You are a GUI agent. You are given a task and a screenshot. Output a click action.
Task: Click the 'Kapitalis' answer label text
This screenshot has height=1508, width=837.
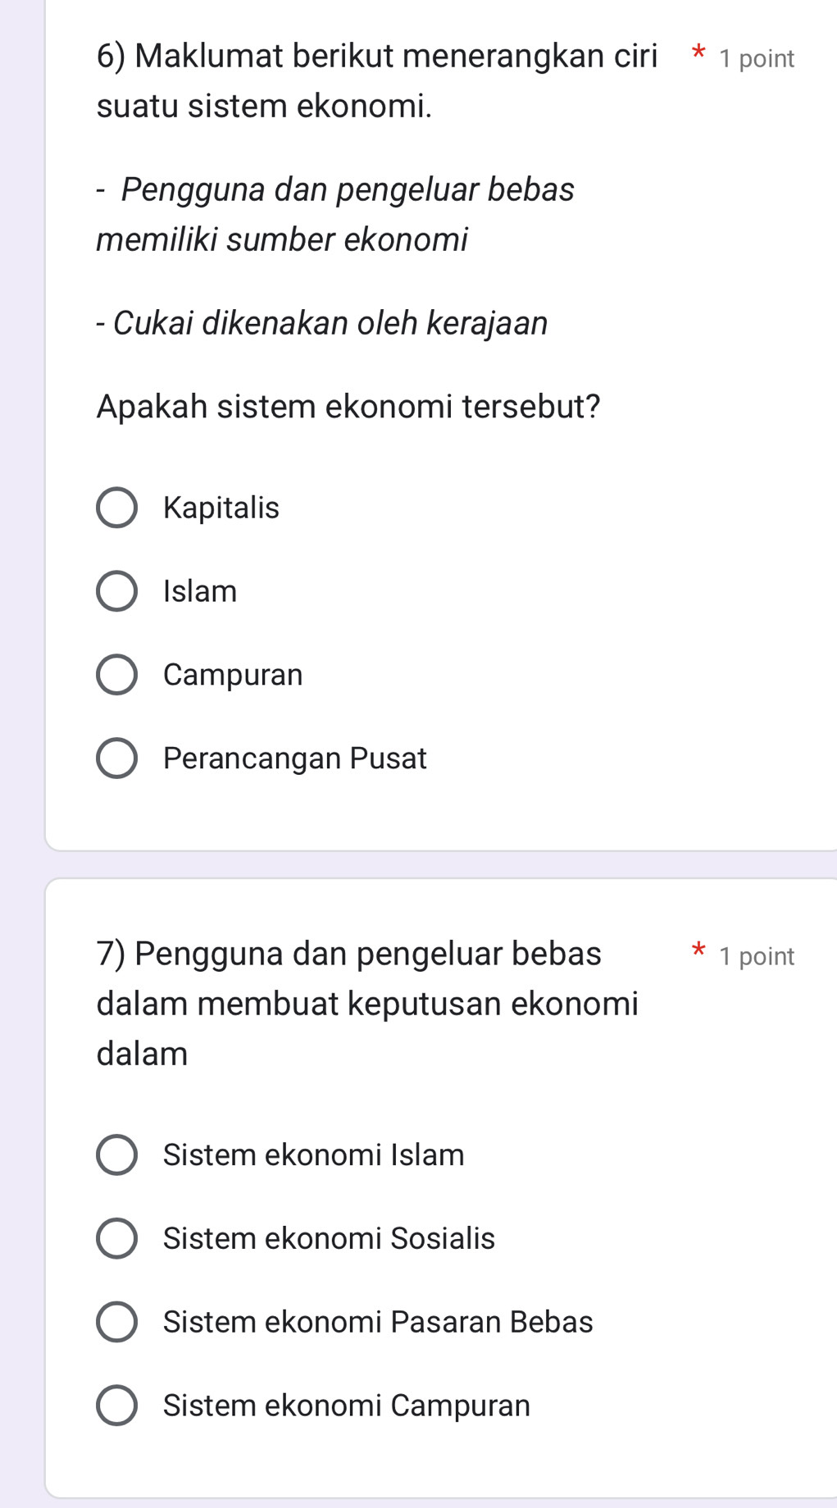pyautogui.click(x=221, y=508)
